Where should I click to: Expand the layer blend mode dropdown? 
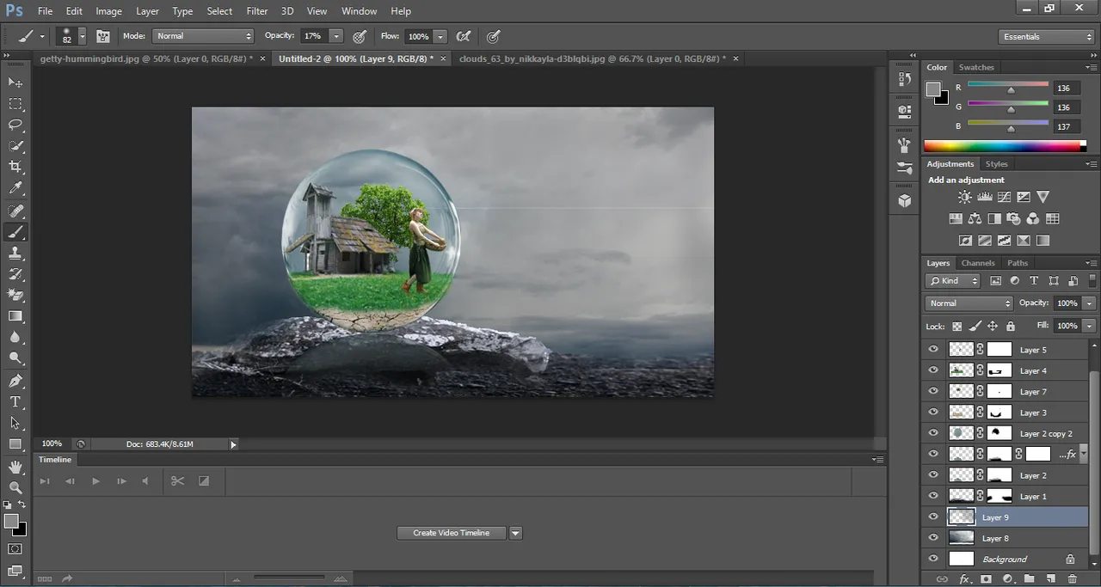coord(969,303)
